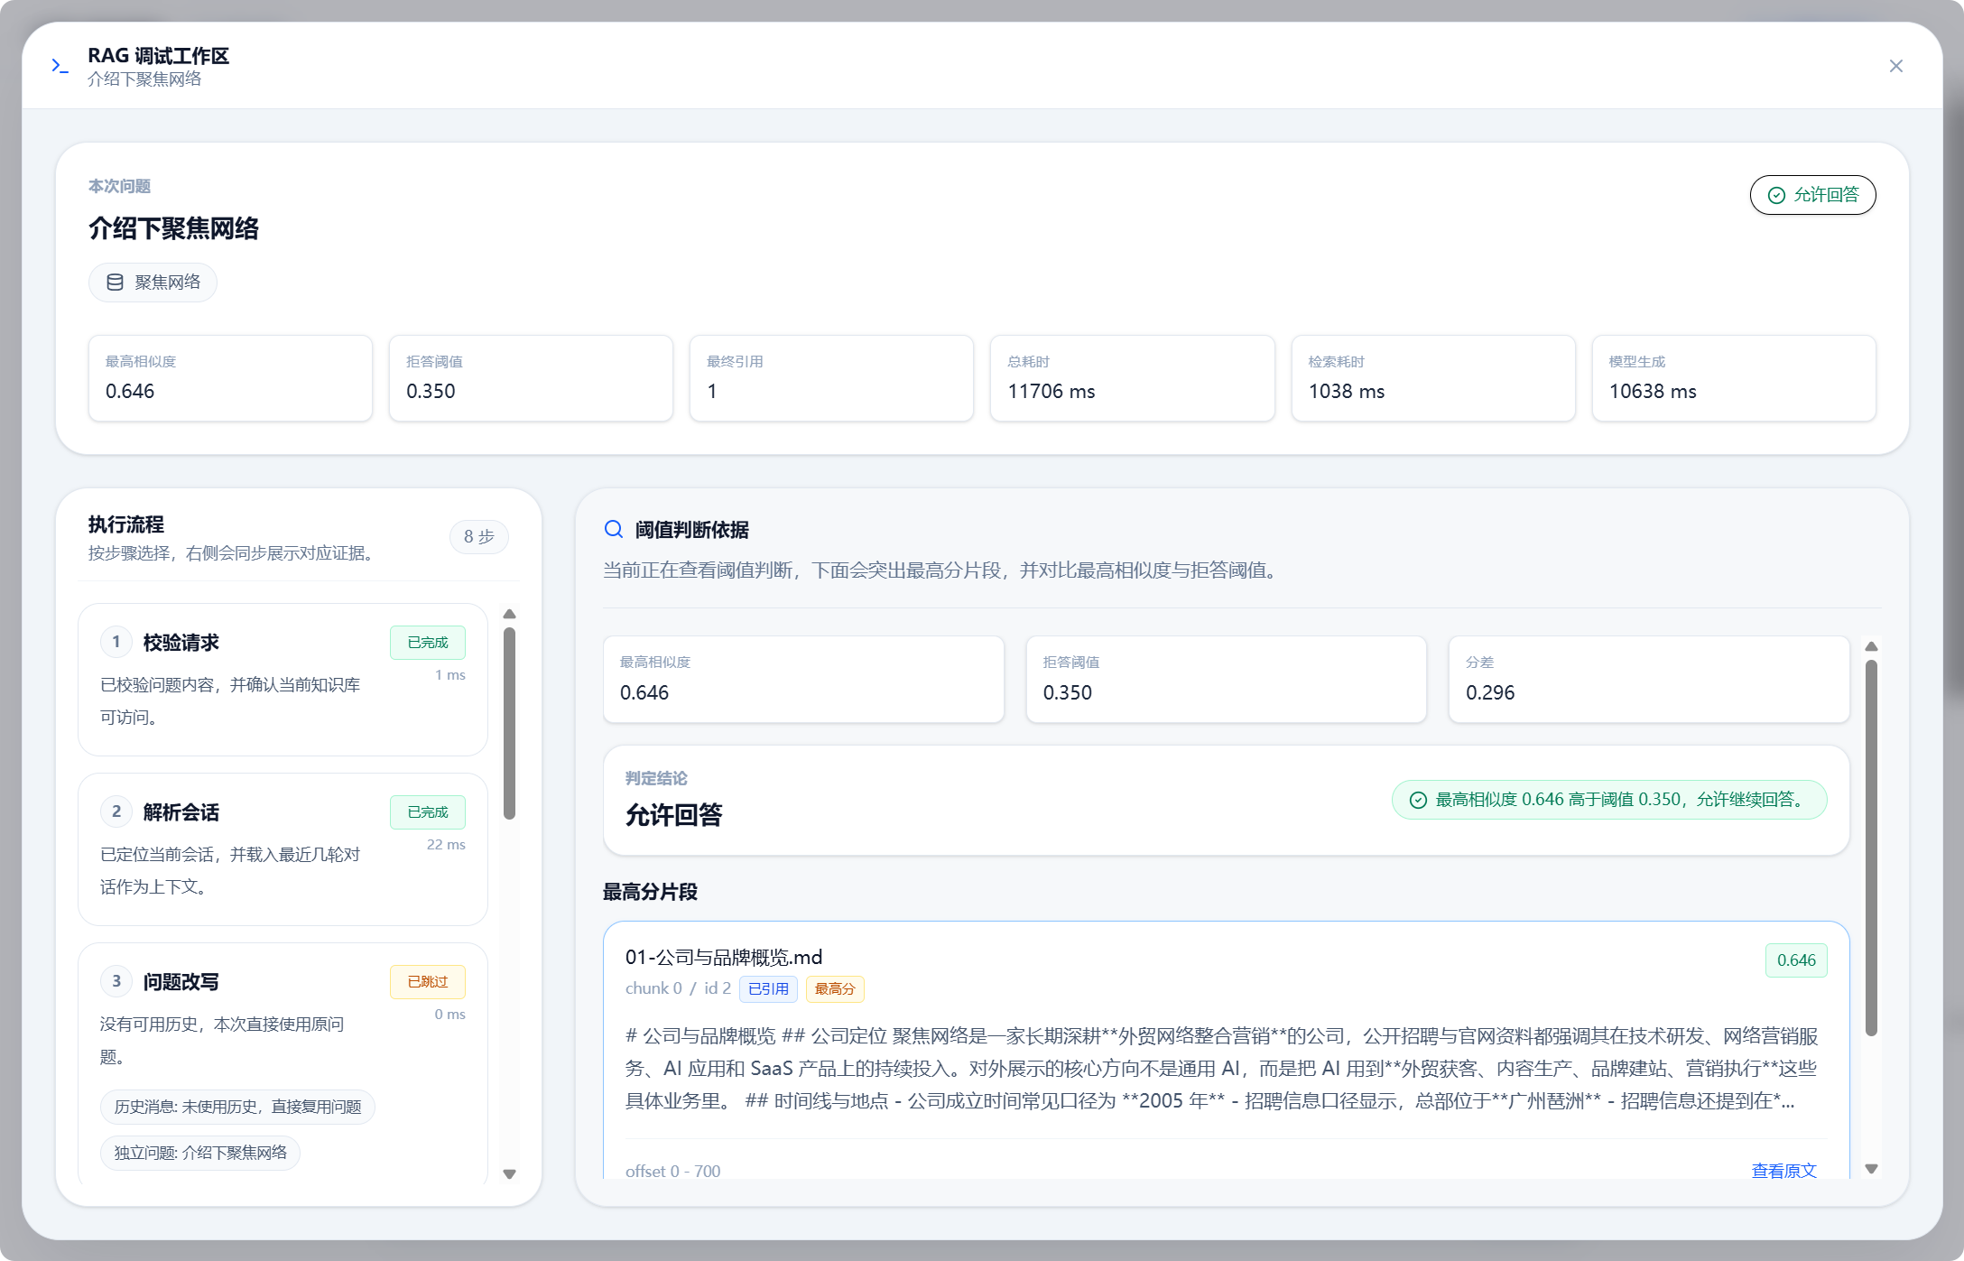Click the 最高分 tag on the chunk
Screen dimensions: 1964x1261
coord(835,989)
